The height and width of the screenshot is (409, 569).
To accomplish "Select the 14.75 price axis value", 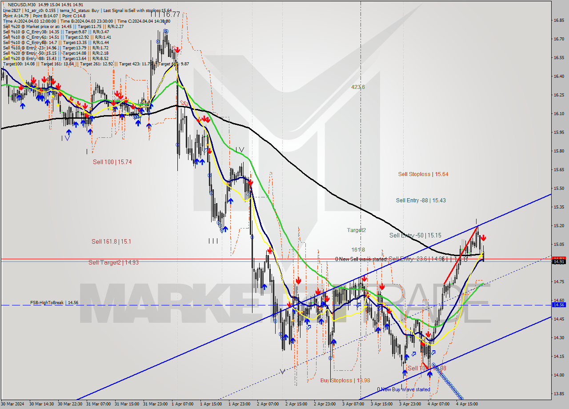I will [559, 281].
